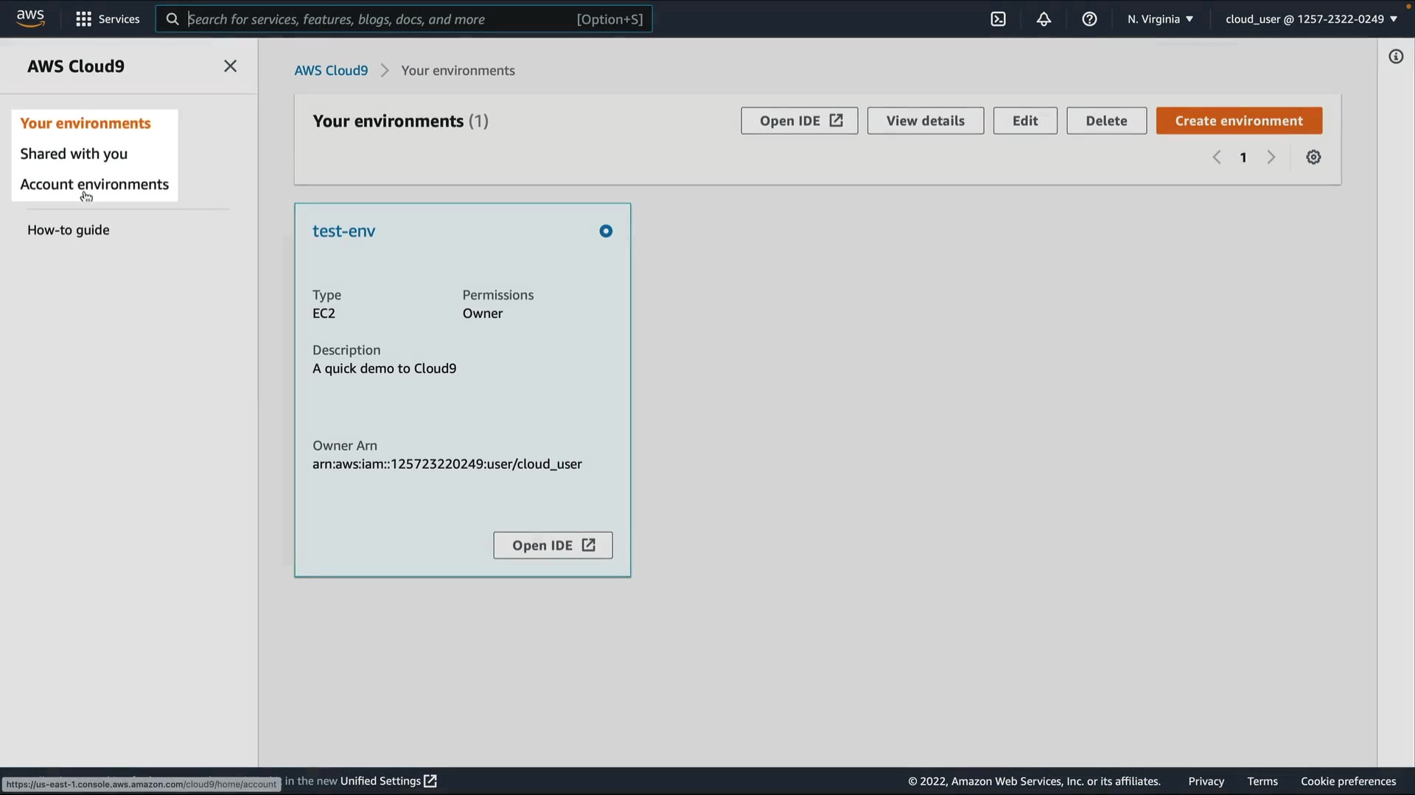1415x795 pixels.
Task: Click the Delete environment button
Action: 1105,121
